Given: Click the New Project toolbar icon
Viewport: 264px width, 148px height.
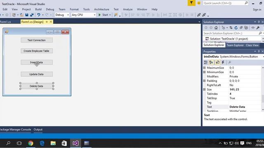Looking at the screenshot, I should pyautogui.click(x=14, y=15).
